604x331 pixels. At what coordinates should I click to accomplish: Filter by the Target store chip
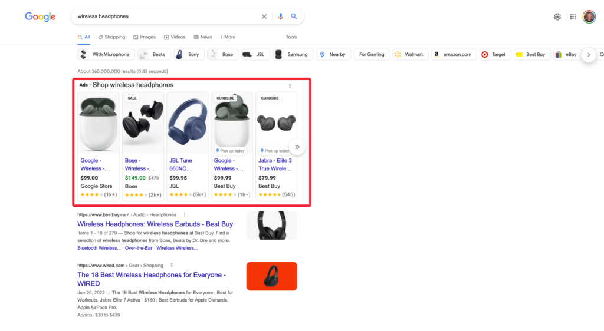point(495,55)
